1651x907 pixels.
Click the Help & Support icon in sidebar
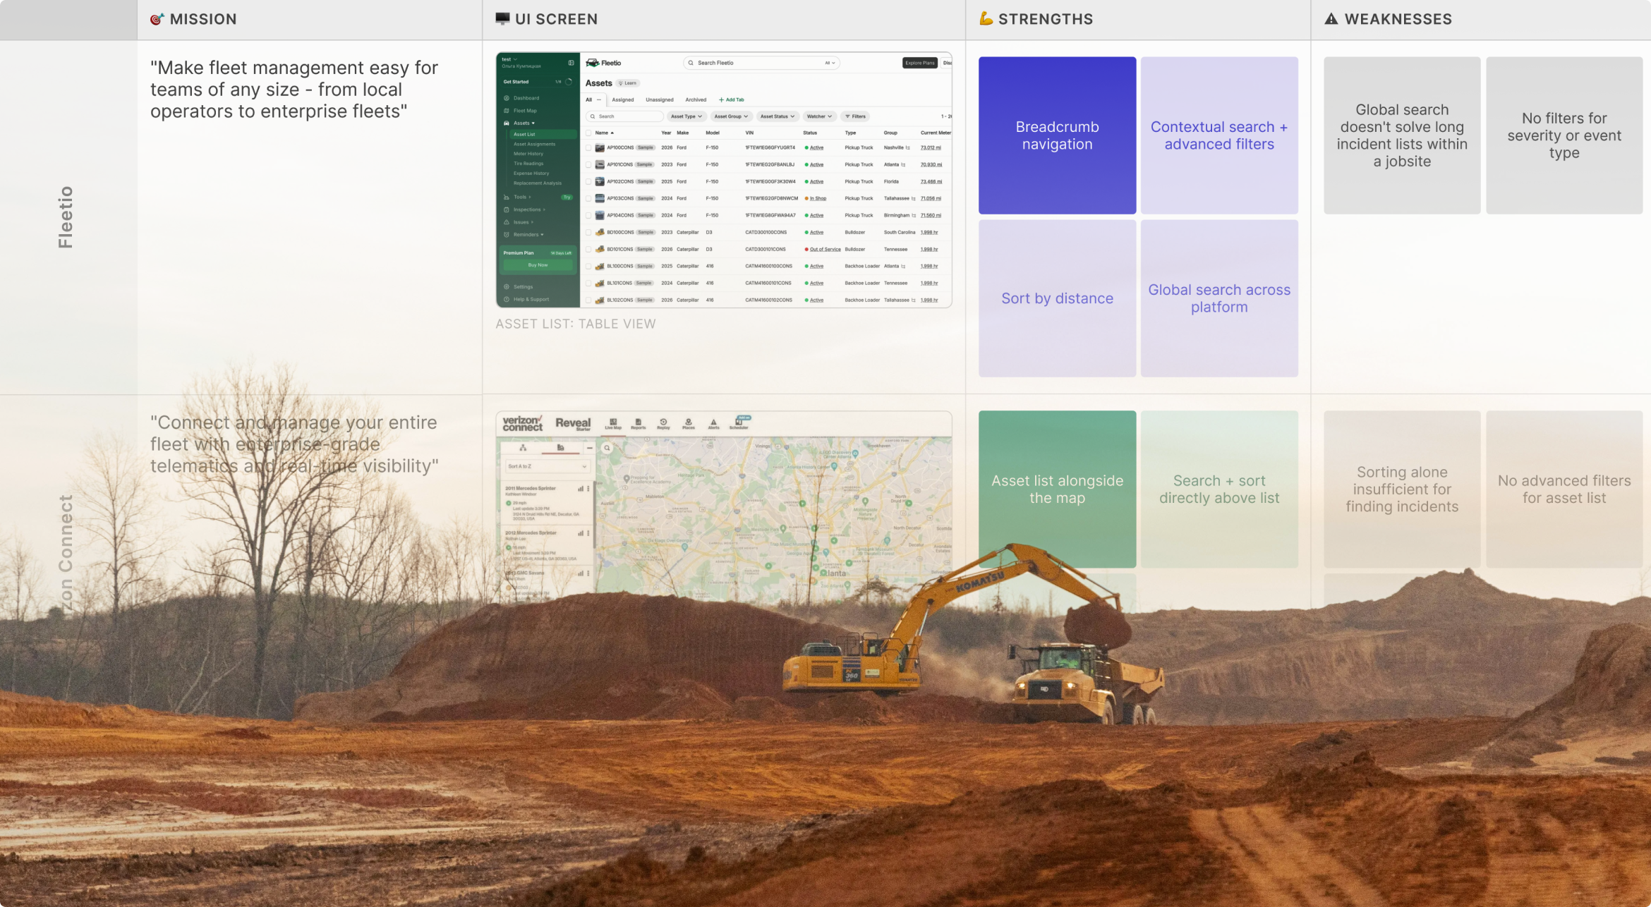[x=507, y=299]
